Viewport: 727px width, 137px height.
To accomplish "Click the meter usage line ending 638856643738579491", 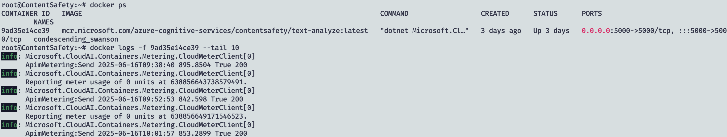I will pyautogui.click(x=136, y=82).
